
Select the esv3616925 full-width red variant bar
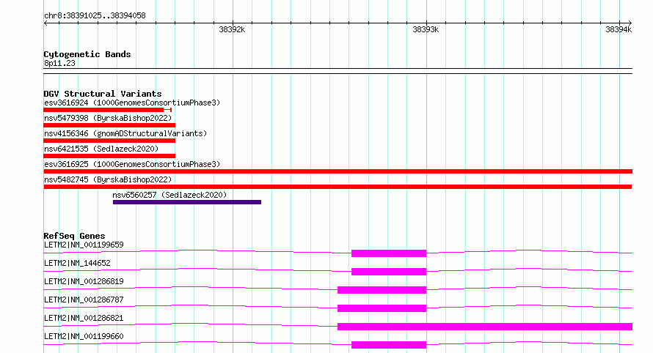click(338, 171)
